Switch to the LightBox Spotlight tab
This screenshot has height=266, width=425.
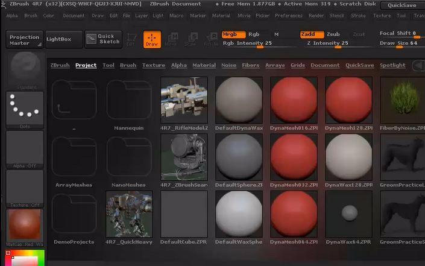tap(392, 65)
